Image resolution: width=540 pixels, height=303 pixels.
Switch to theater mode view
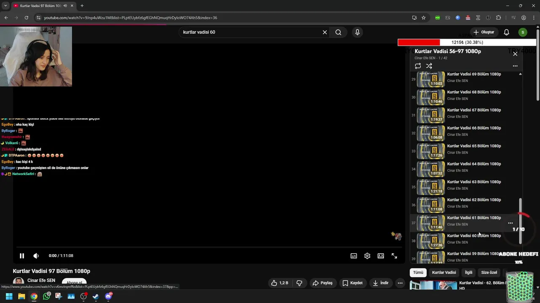(x=381, y=256)
